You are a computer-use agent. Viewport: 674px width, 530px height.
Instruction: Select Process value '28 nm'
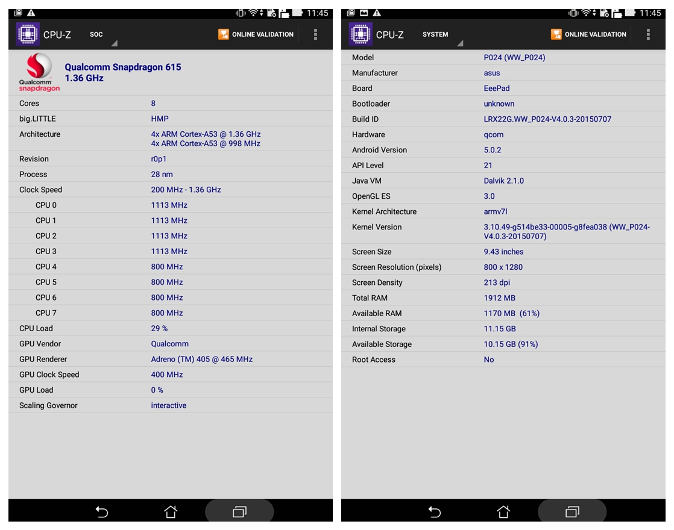click(162, 175)
